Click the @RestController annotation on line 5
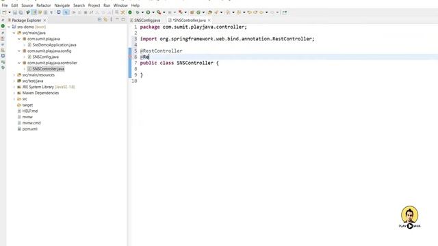438x246 pixels. [162, 51]
